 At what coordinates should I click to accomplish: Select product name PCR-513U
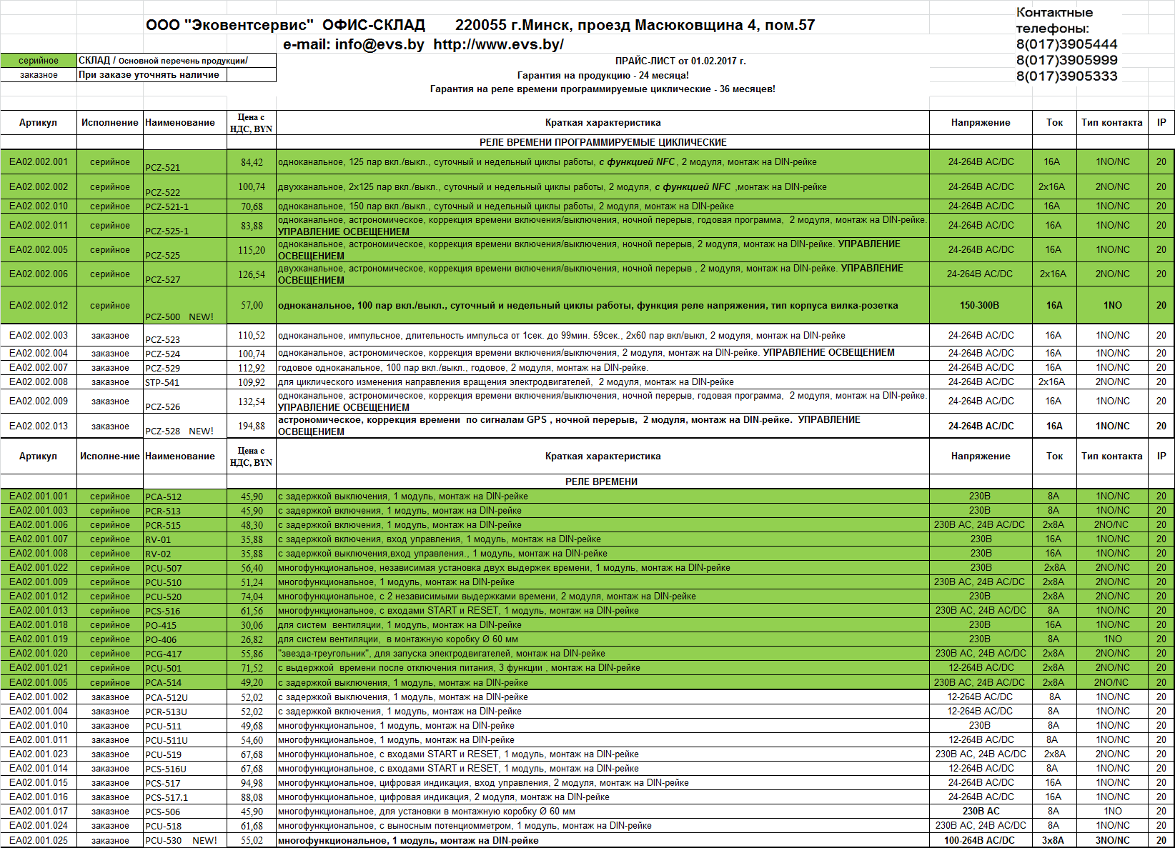click(166, 712)
